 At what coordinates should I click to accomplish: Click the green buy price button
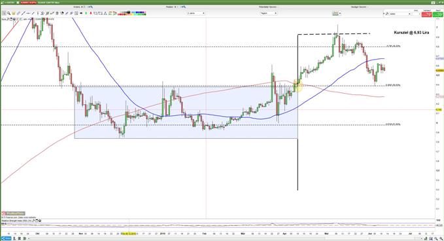[438, 14]
